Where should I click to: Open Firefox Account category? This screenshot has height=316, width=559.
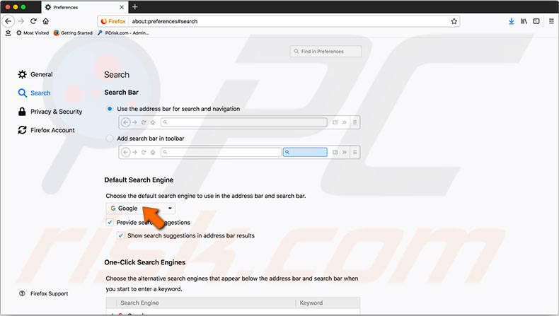[x=46, y=130]
